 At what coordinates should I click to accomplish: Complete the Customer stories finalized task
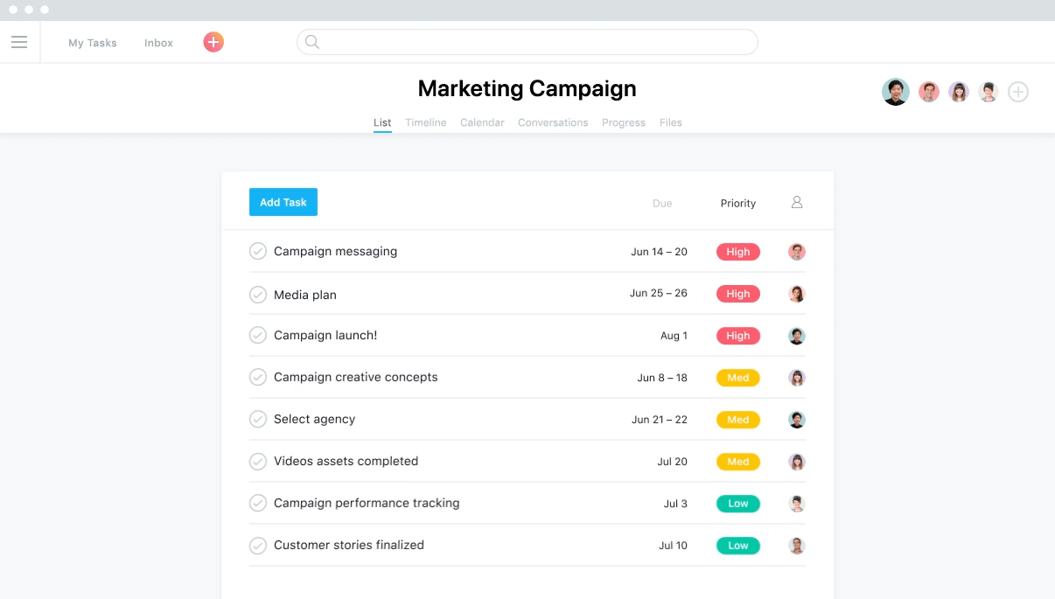[x=258, y=545]
